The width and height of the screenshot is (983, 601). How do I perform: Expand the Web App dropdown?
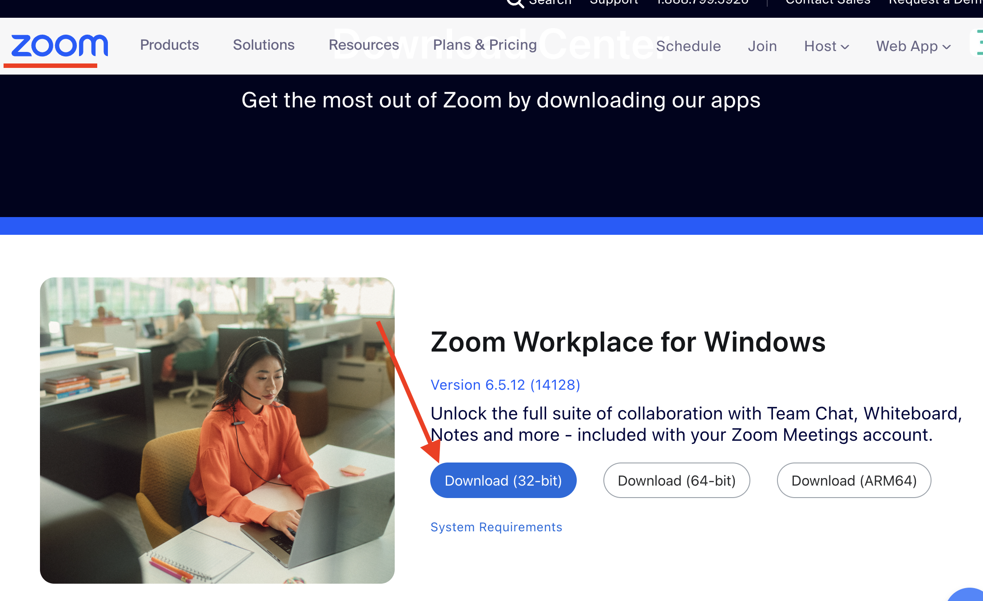tap(913, 46)
